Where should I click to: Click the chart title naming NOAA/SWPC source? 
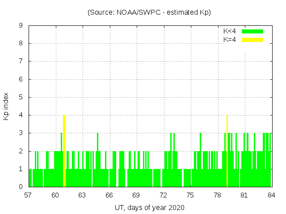pos(149,12)
